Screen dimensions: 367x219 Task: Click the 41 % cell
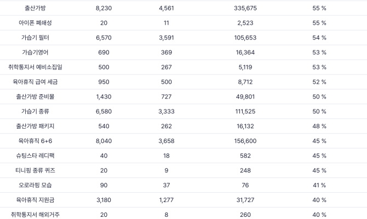click(x=319, y=186)
